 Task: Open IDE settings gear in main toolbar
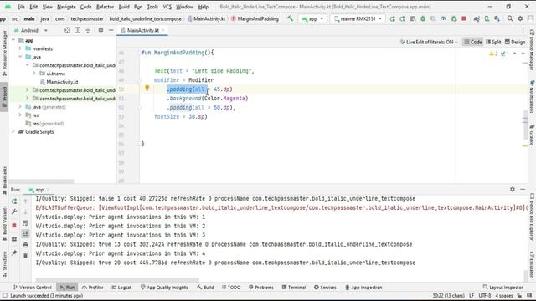(x=520, y=18)
